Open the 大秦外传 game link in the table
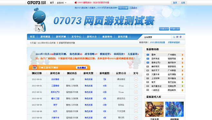This screenshot has width=212, height=120. click(55, 118)
